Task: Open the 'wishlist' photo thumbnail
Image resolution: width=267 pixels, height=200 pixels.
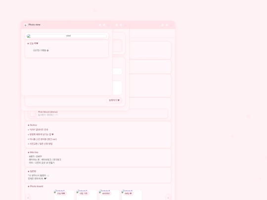Action: point(109,195)
